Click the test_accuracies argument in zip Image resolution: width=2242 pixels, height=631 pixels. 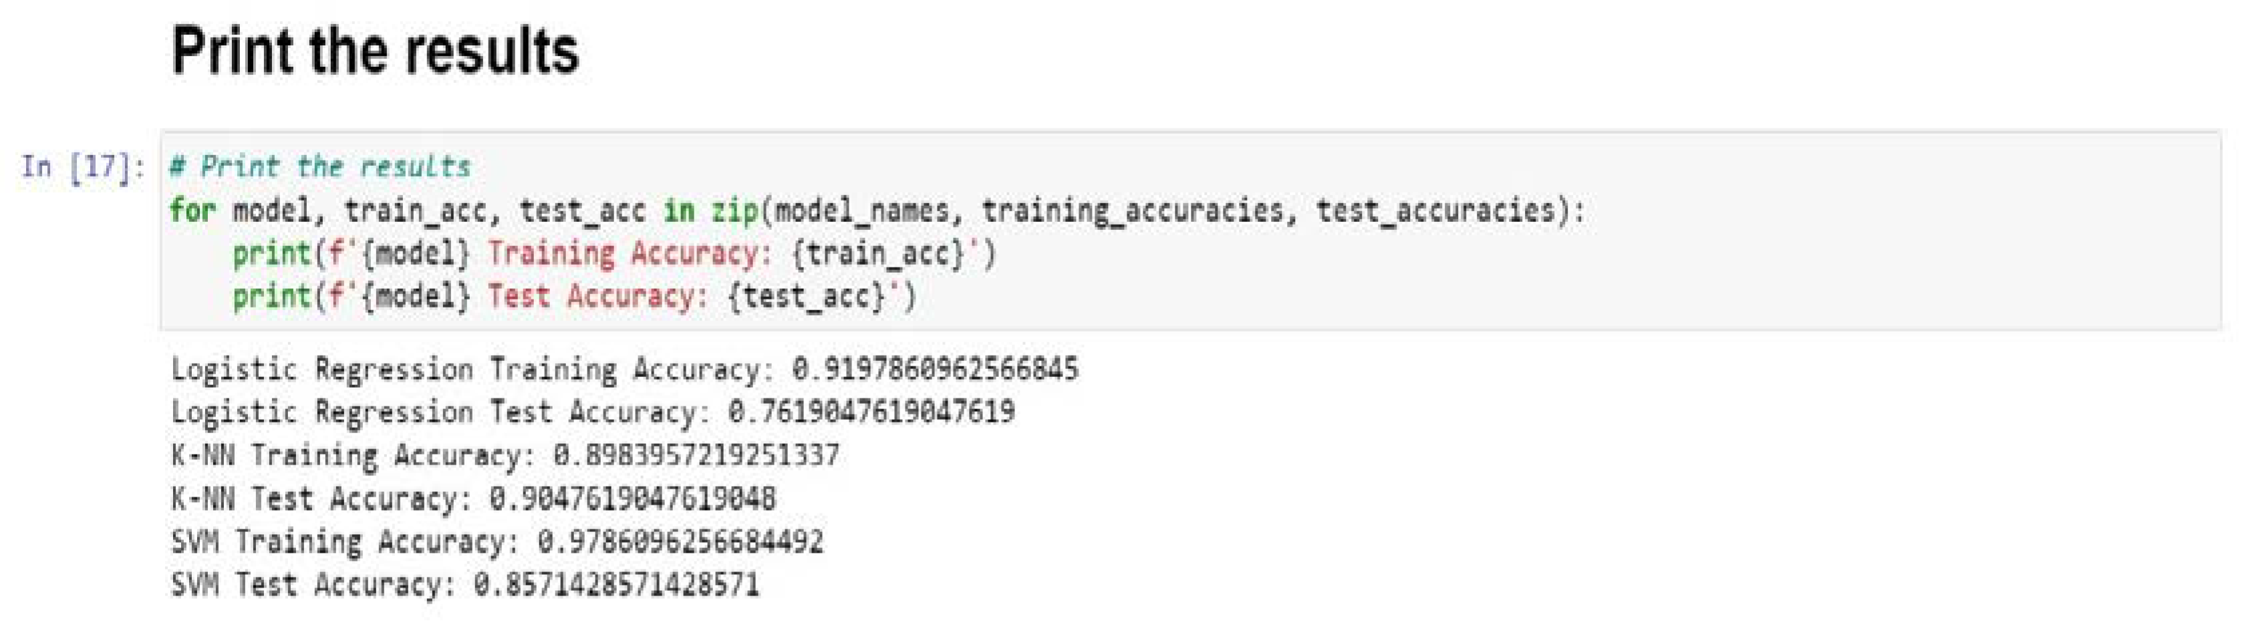click(x=1435, y=210)
